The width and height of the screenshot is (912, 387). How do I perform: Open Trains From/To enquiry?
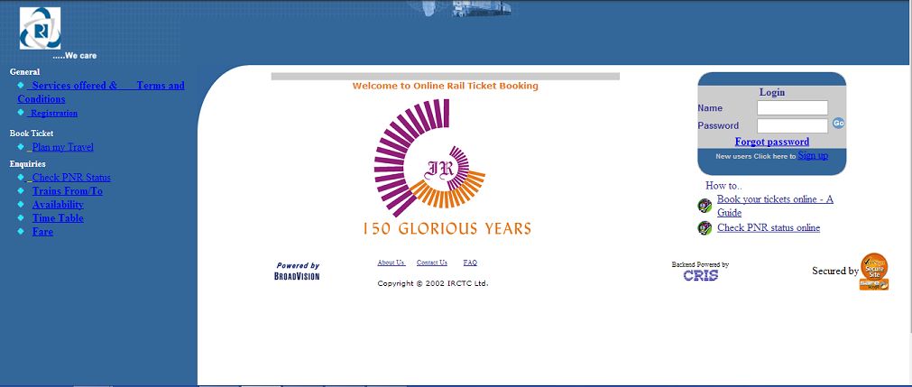tap(67, 191)
